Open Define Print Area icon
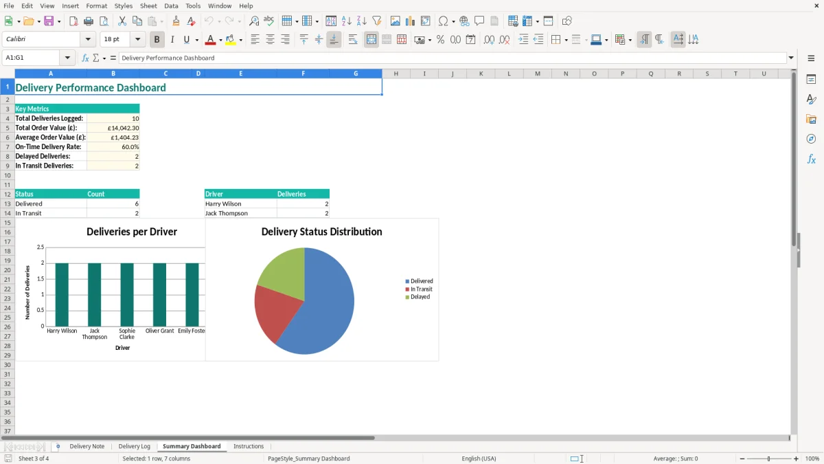Viewport: 824px width, 464px height. click(x=513, y=21)
